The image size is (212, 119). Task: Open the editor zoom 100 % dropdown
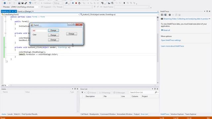tap(5, 85)
